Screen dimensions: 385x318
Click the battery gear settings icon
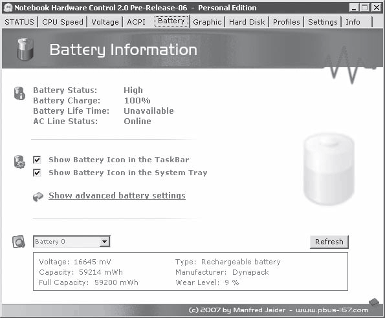point(19,162)
